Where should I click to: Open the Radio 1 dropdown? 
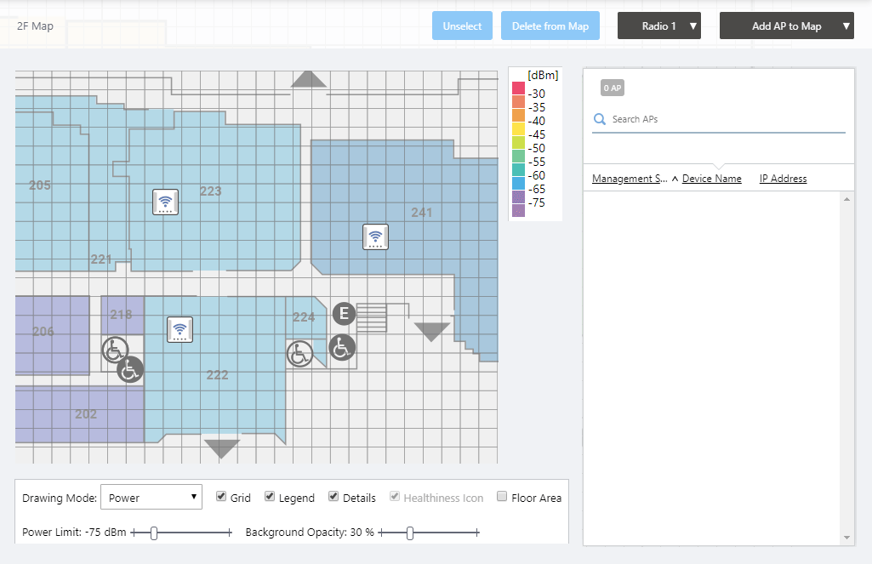(659, 26)
